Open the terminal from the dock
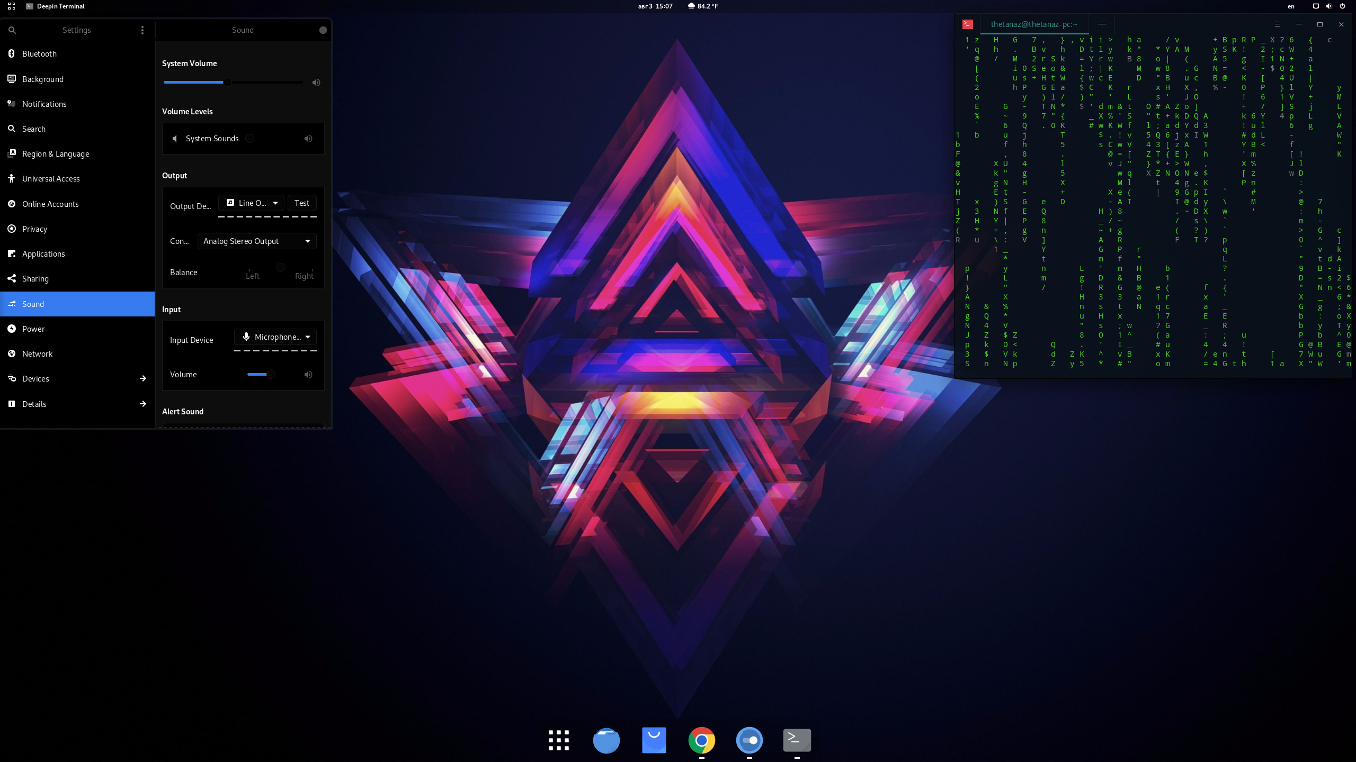 (797, 740)
